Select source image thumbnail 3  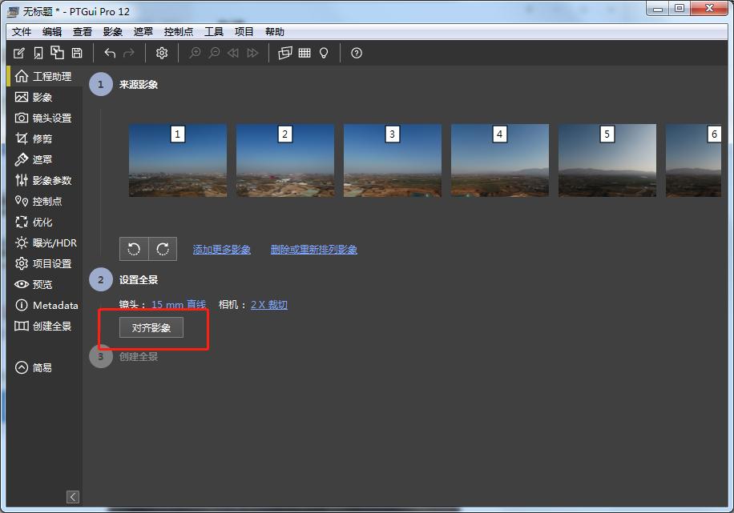tap(393, 160)
